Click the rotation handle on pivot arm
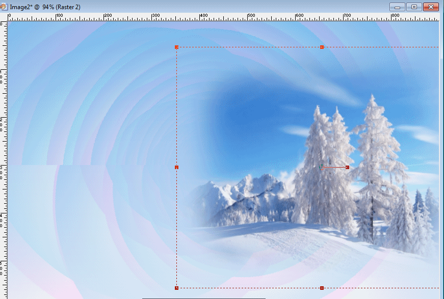The width and height of the screenshot is (444, 299). pos(348,168)
